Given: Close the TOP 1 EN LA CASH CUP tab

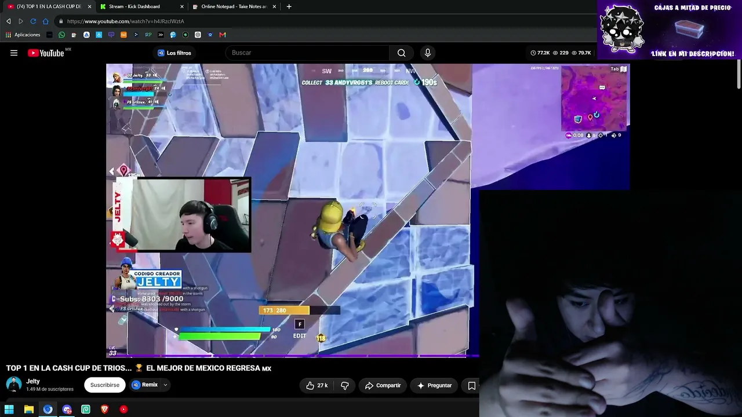Looking at the screenshot, I should (89, 6).
